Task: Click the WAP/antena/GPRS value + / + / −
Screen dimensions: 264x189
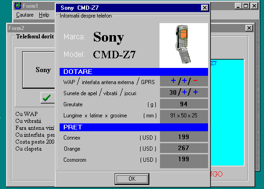Action: [184, 81]
